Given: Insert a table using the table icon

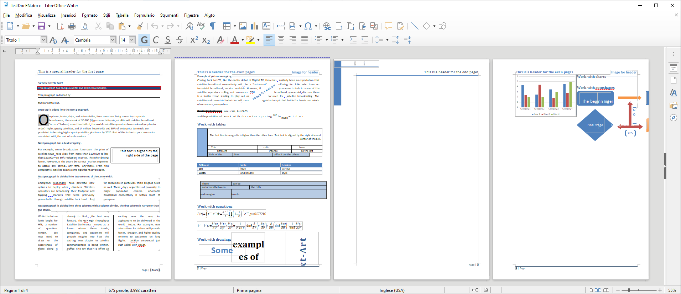Looking at the screenshot, I should pos(227,26).
